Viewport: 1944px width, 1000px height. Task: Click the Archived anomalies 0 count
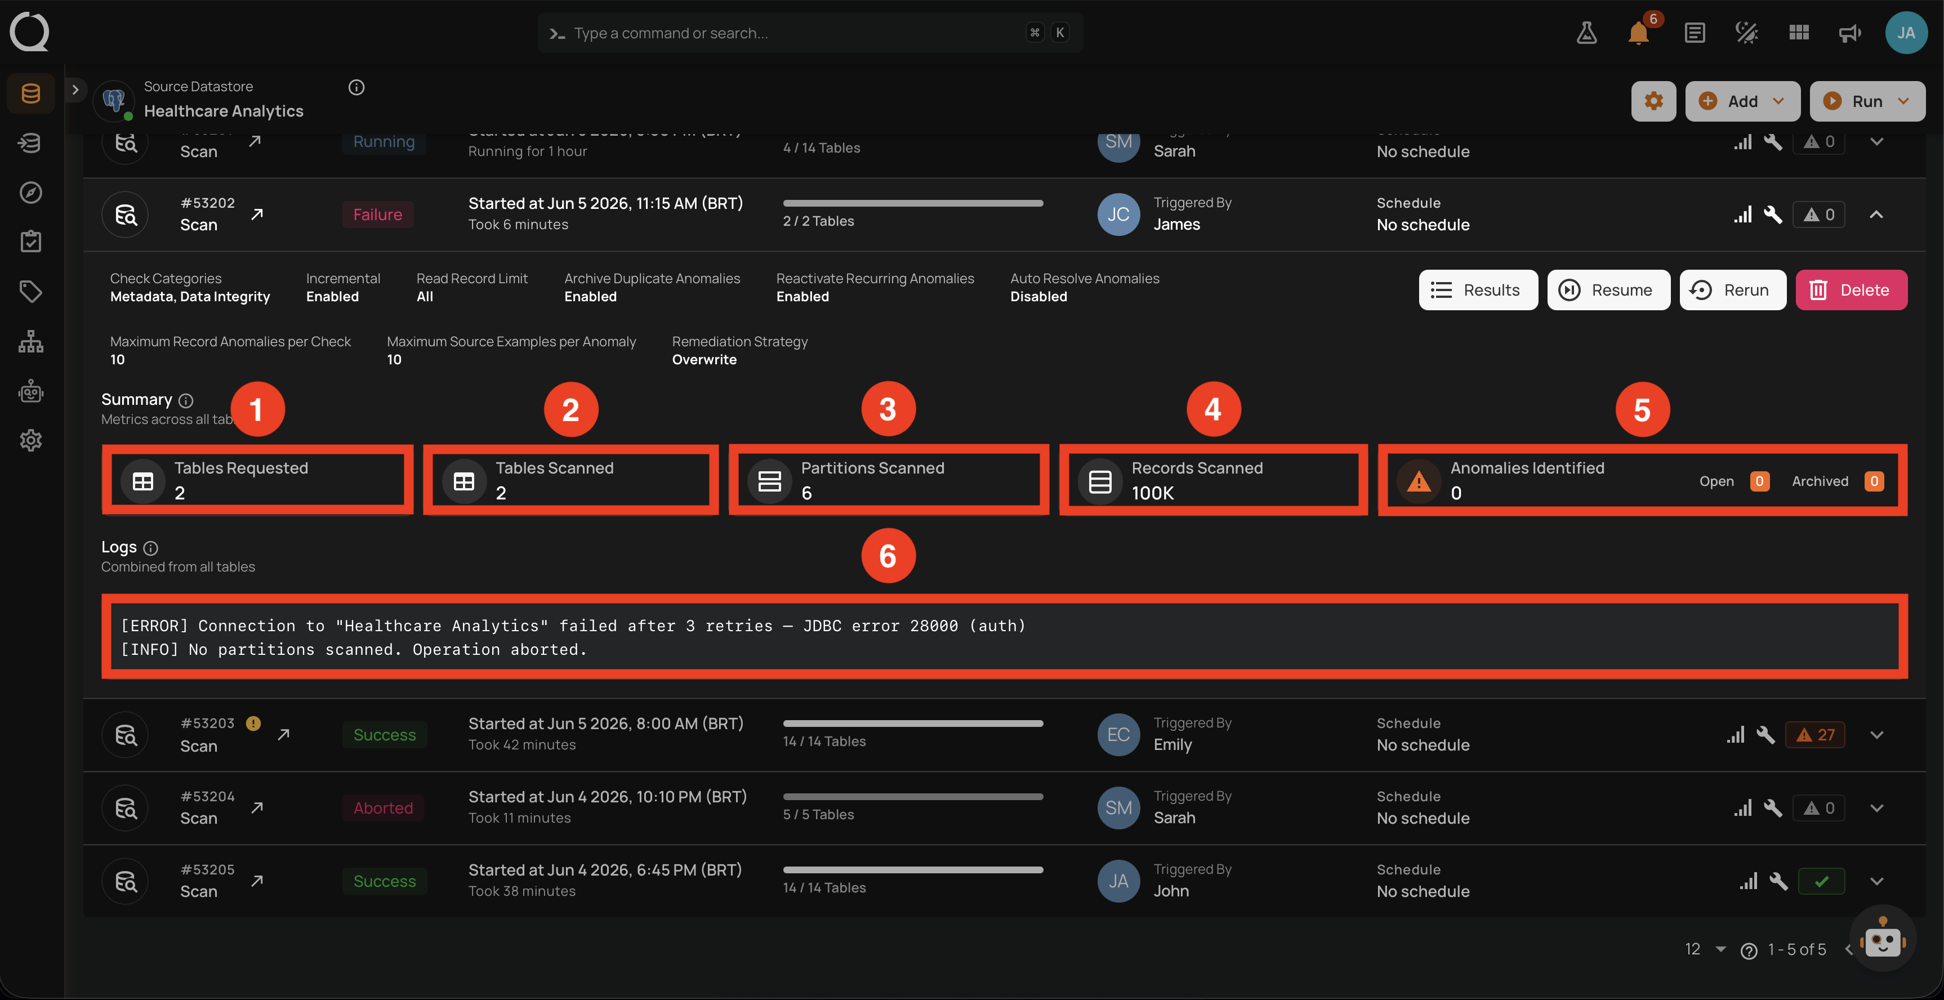pos(1874,481)
